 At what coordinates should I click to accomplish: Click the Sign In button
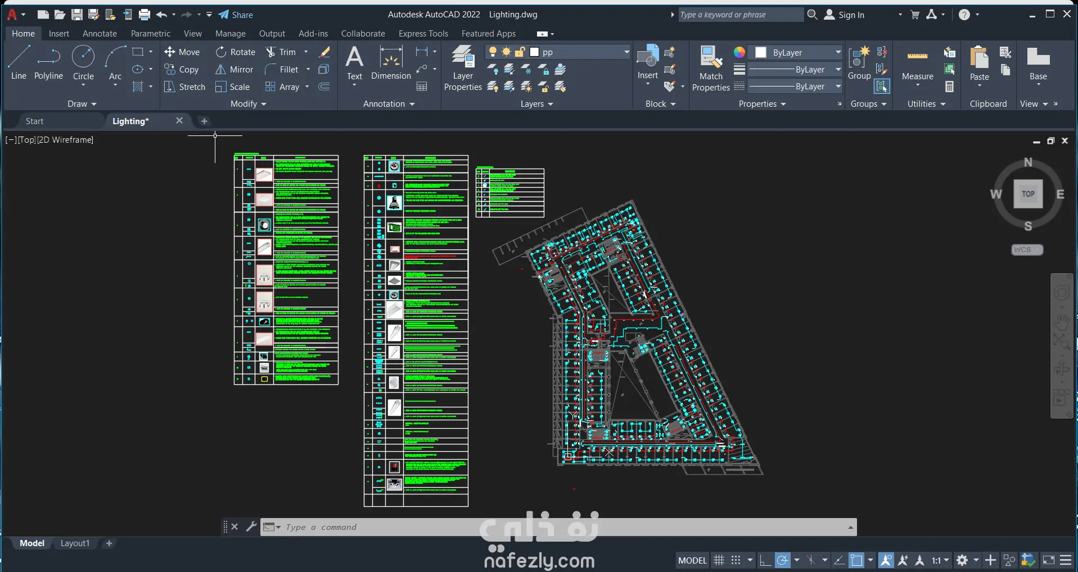(x=845, y=15)
